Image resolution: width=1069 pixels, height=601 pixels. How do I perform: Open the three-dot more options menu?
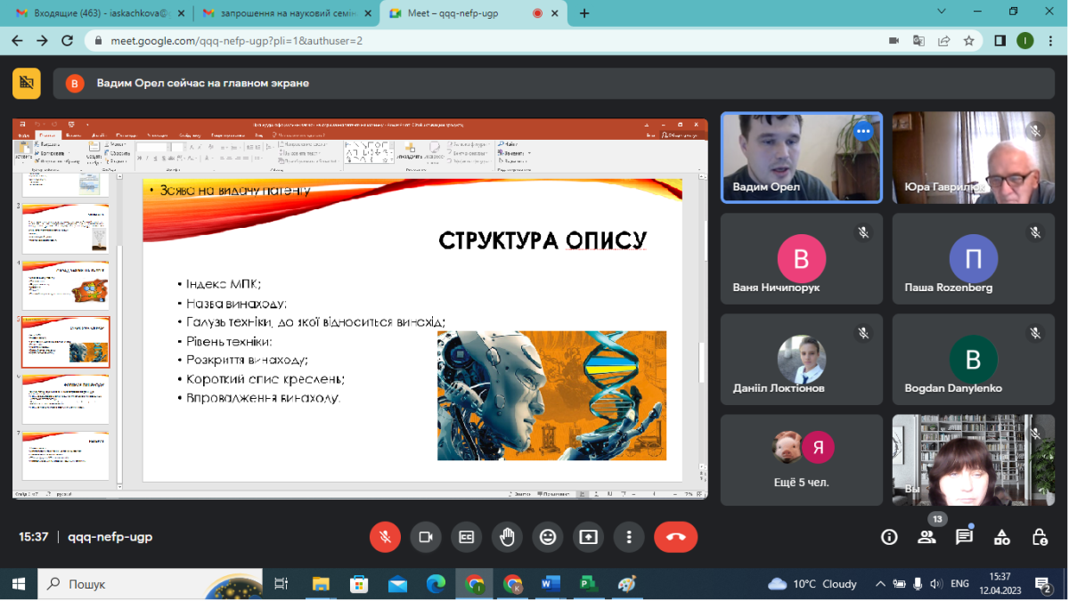(x=629, y=537)
